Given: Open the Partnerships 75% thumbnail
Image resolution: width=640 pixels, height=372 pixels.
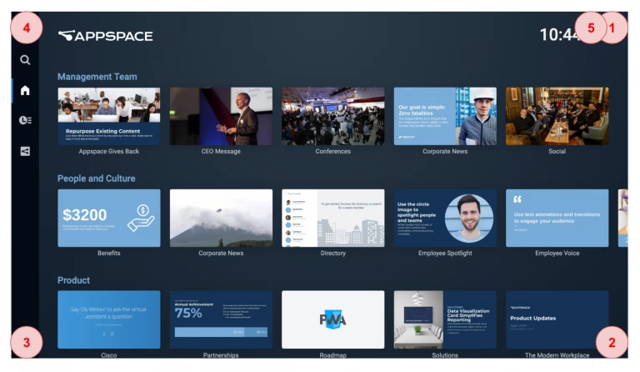Looking at the screenshot, I should [x=221, y=319].
